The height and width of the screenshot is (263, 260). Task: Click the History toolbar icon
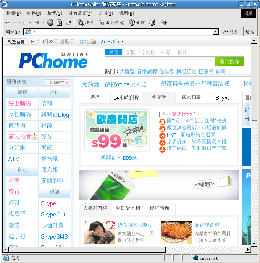click(152, 23)
